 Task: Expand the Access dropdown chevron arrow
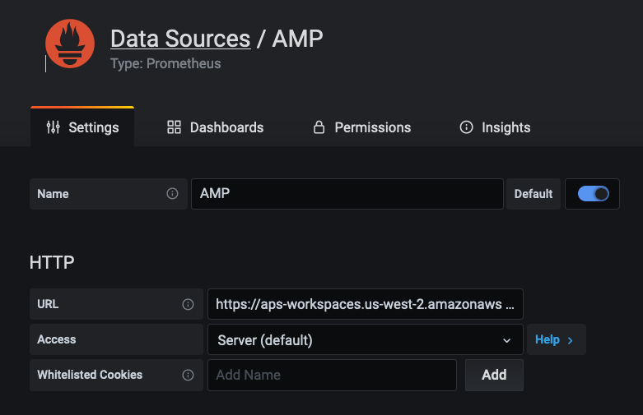click(506, 339)
